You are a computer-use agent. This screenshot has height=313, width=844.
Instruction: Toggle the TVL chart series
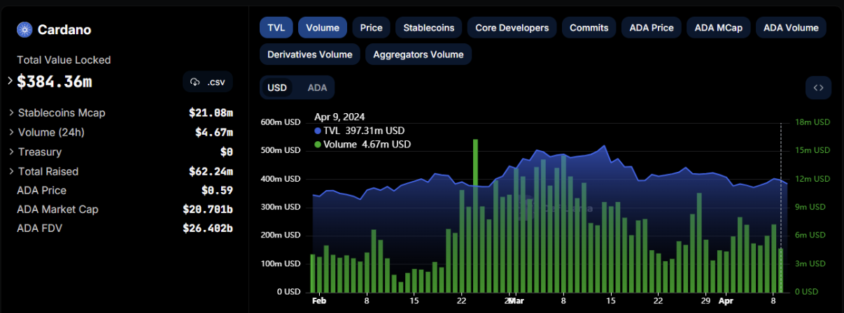click(275, 28)
